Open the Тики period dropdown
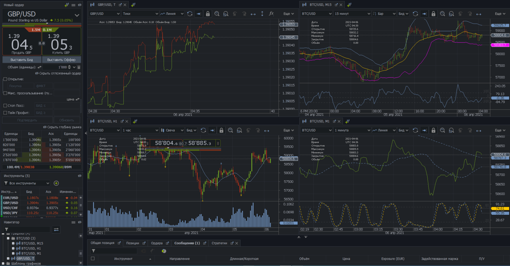The width and height of the screenshot is (510, 266). click(x=140, y=14)
